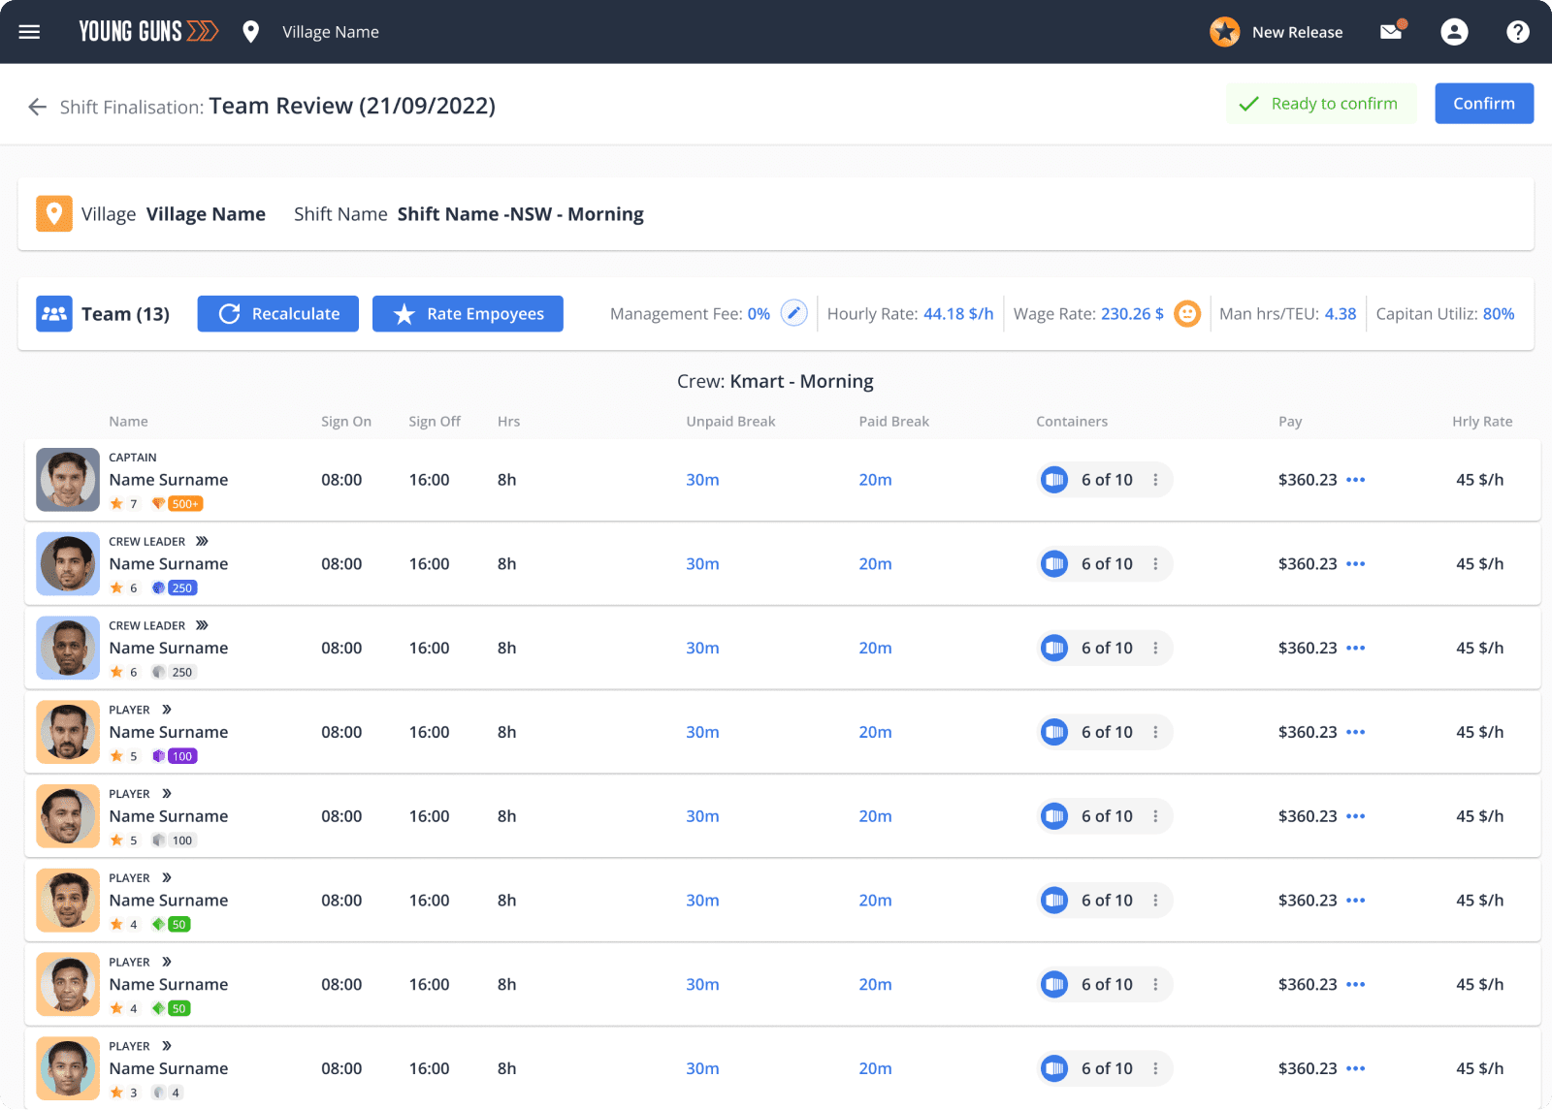Open the user account profile icon
The height and width of the screenshot is (1110, 1552).
click(x=1454, y=32)
